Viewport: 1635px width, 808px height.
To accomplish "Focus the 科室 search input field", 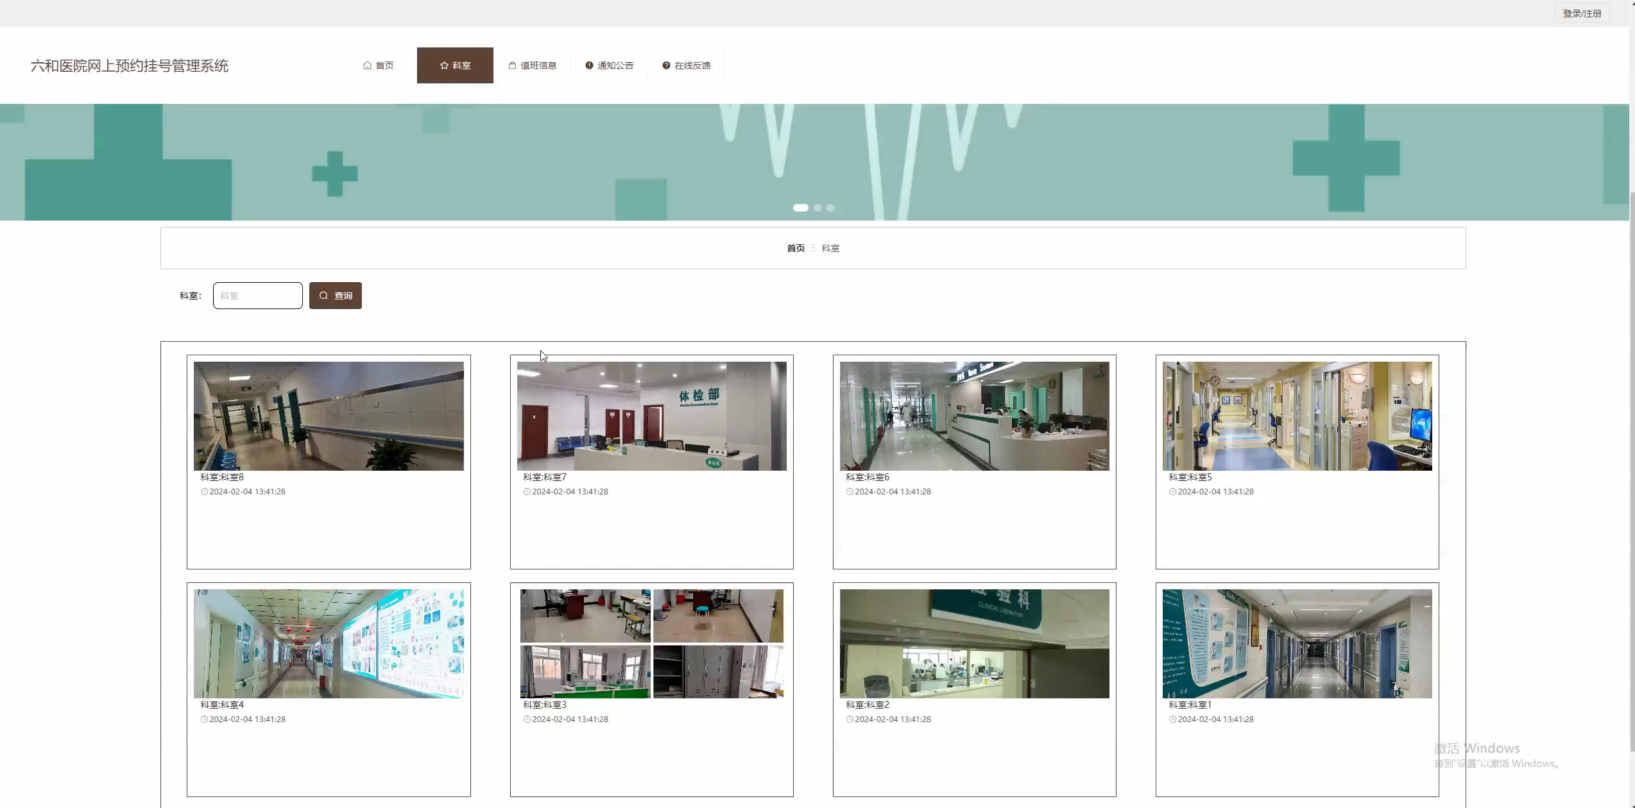I will (258, 296).
